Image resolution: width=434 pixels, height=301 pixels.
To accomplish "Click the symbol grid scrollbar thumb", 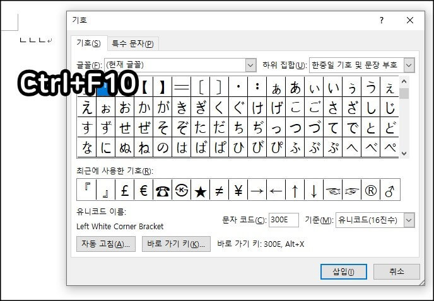I will click(x=404, y=93).
